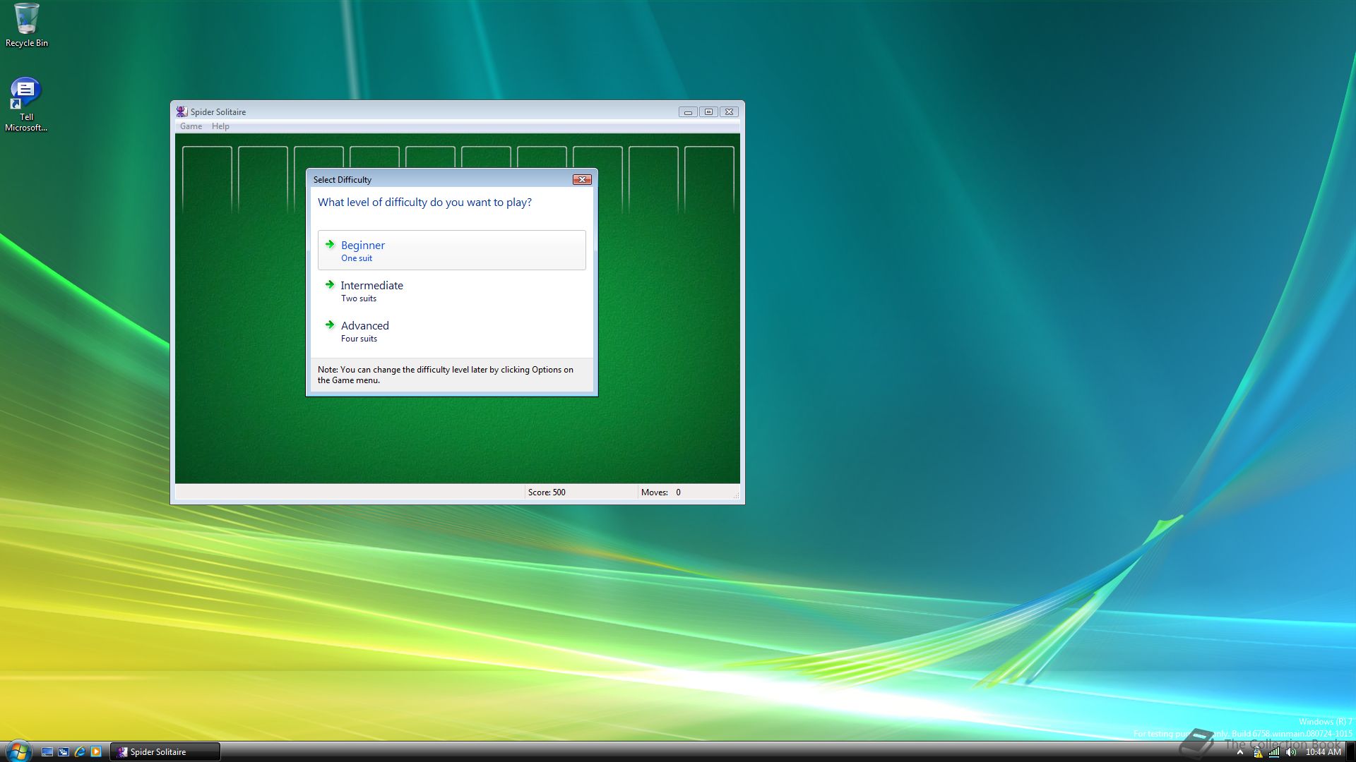The image size is (1356, 762).
Task: Choose Beginner one suit difficulty
Action: [451, 250]
